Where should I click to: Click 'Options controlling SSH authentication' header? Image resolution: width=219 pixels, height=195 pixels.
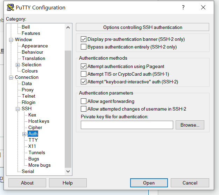(143, 27)
